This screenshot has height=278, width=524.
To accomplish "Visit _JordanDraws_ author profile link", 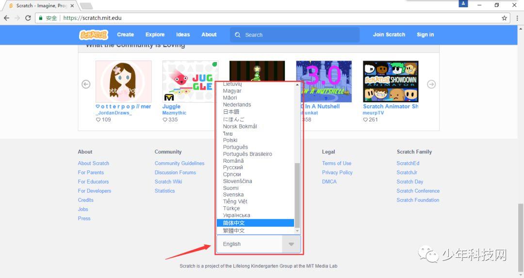I will pos(114,113).
